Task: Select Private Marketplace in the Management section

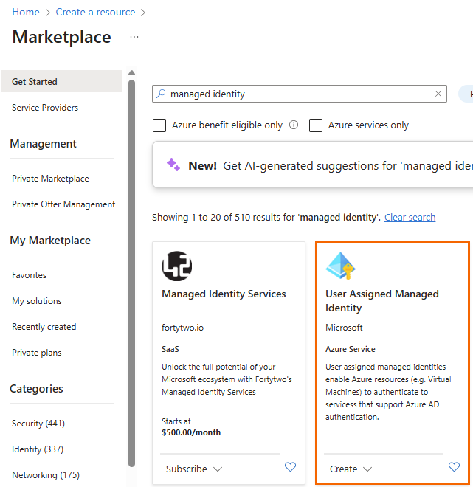Action: click(50, 179)
